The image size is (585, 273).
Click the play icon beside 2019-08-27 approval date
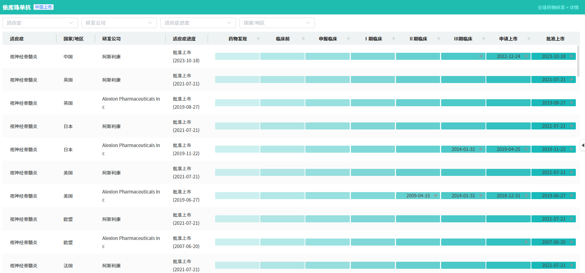[x=571, y=103]
